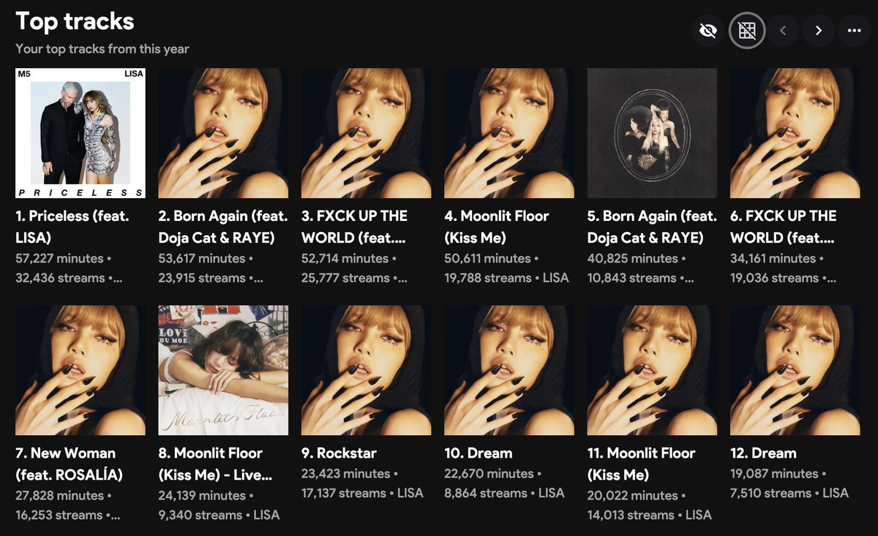The image size is (878, 536).
Task: Select the Moonlit Floor Live artwork
Action: point(222,369)
